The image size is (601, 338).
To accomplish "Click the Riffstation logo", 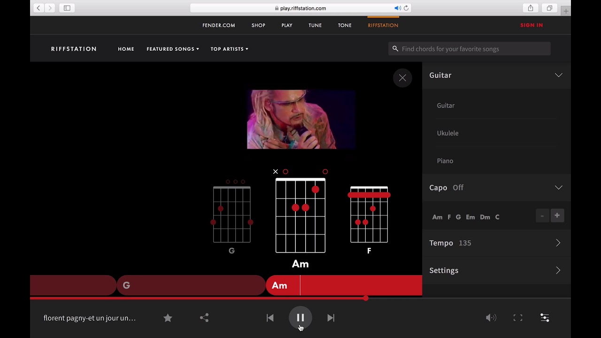I will [74, 49].
